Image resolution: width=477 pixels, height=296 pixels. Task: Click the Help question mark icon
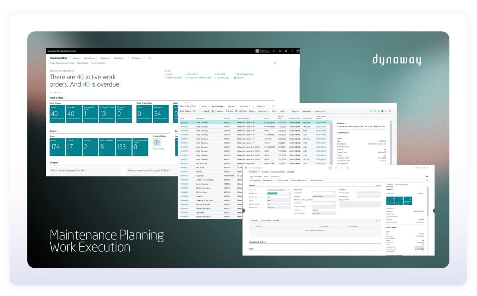click(292, 51)
